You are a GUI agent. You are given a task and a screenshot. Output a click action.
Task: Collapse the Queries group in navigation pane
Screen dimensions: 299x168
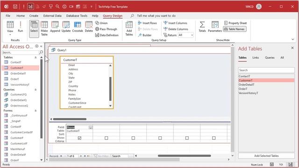[36, 90]
